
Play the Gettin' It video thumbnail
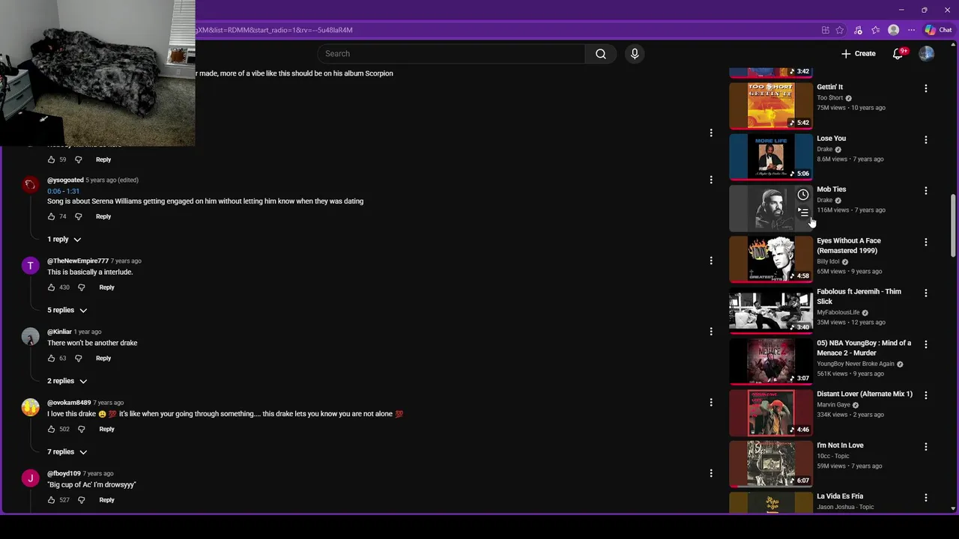(771, 106)
